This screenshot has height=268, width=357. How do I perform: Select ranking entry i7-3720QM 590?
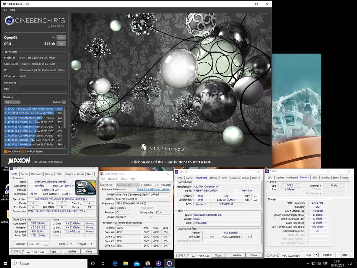pyautogui.click(x=33, y=144)
